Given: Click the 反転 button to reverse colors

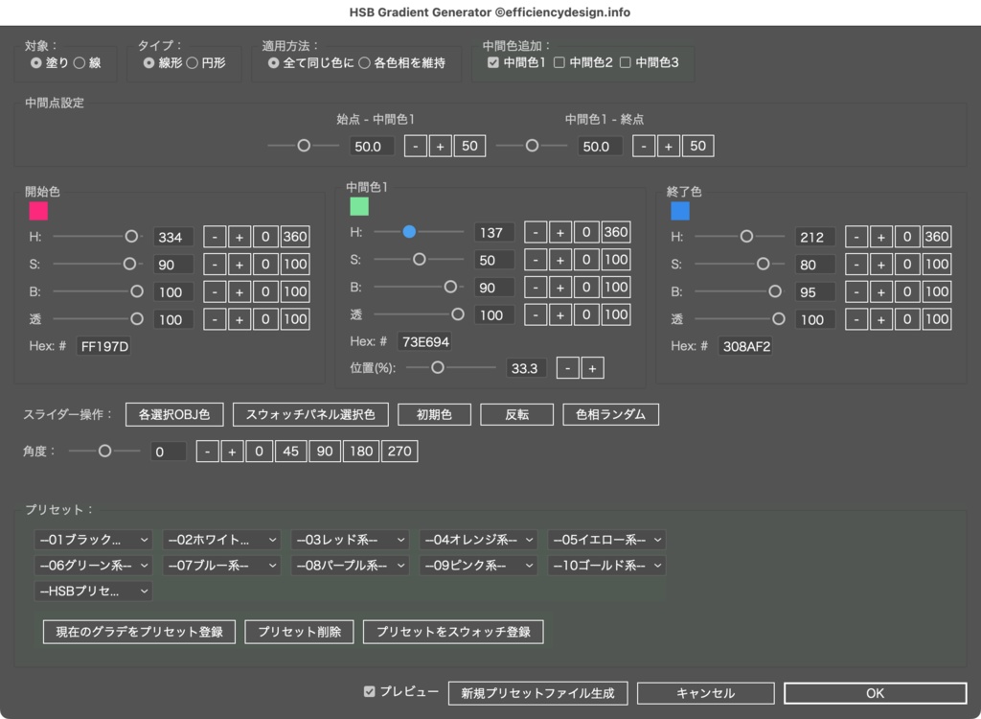Looking at the screenshot, I should coord(517,414).
